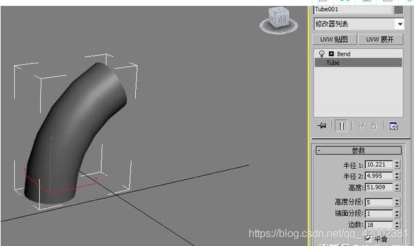Click the 高度 spinner arrows

pyautogui.click(x=397, y=187)
